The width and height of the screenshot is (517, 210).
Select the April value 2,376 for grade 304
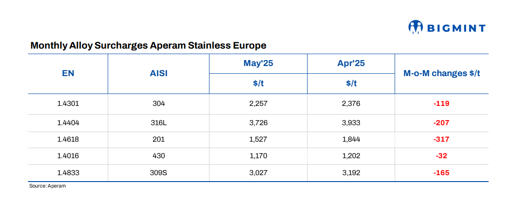pyautogui.click(x=351, y=104)
